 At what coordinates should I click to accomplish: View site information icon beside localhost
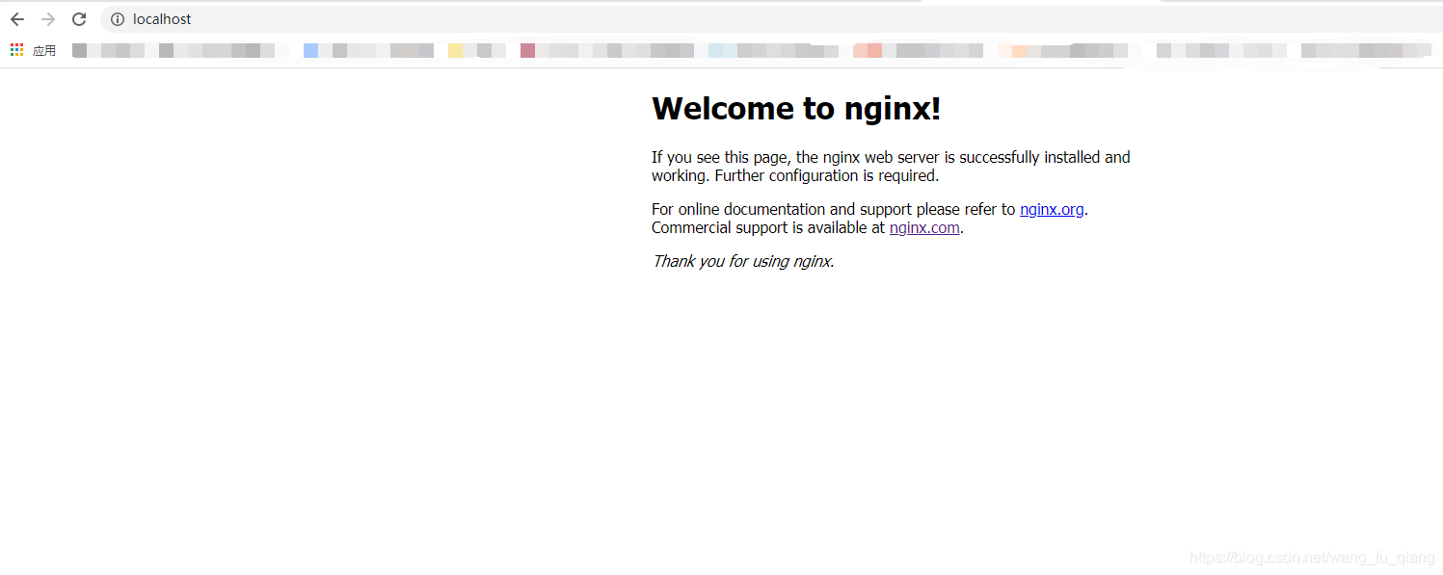[x=118, y=19]
